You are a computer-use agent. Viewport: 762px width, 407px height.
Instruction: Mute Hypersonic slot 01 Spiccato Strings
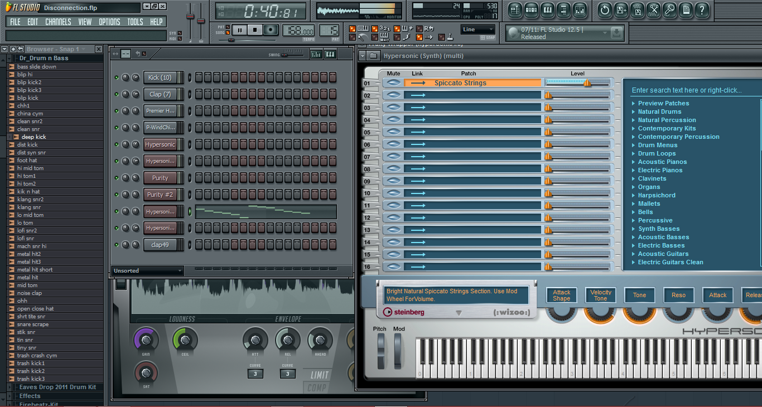coord(394,83)
